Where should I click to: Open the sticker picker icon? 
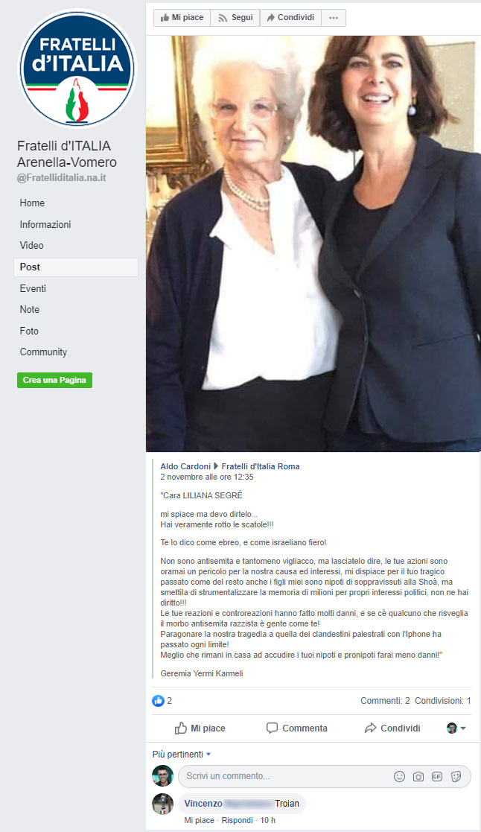coord(456,776)
